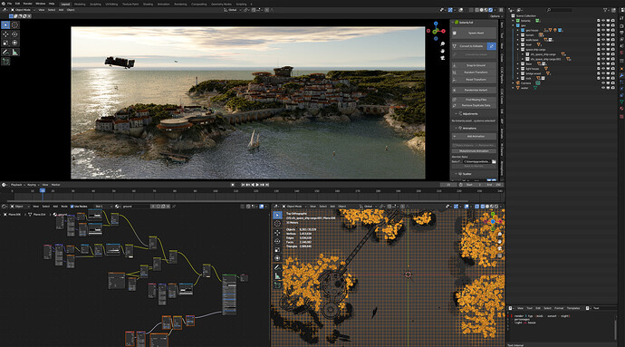Viewport: 625px width, 347px height.
Task: Click the camera view icon in main viewport
Action: click(442, 58)
